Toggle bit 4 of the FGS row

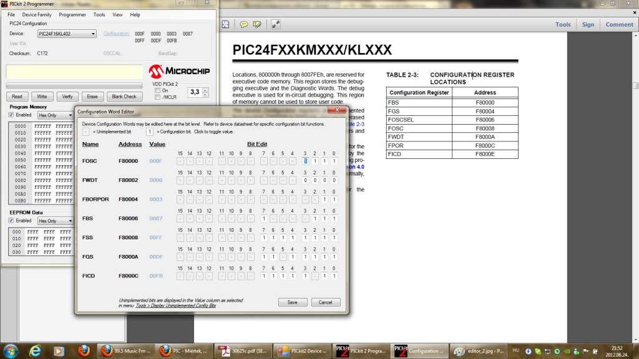point(293,257)
